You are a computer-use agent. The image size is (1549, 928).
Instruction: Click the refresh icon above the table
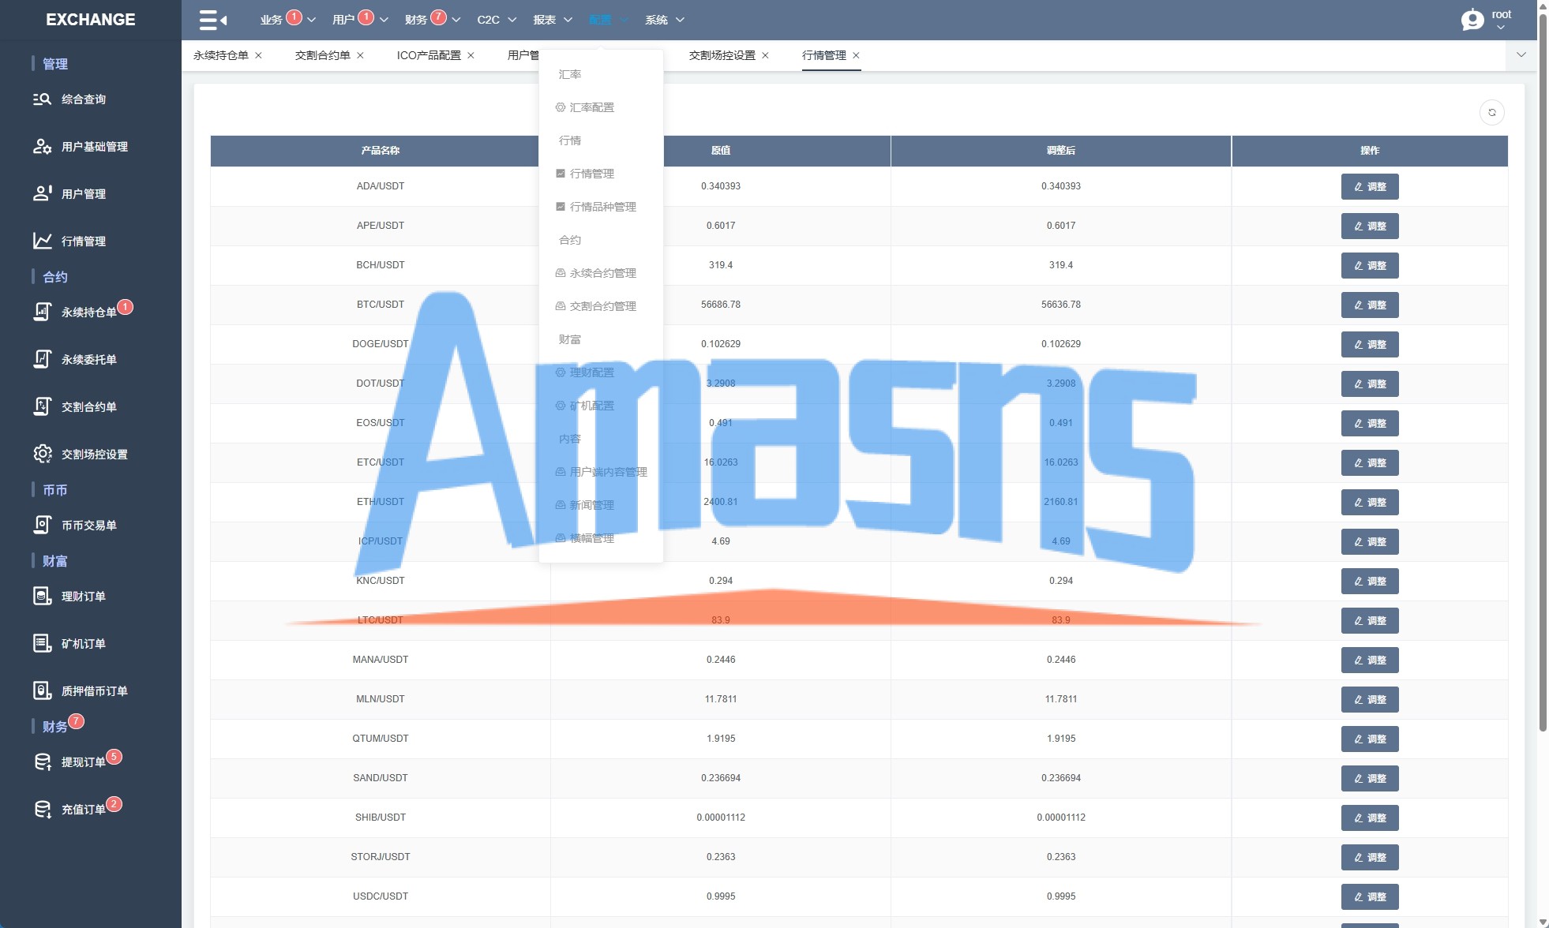(1491, 113)
